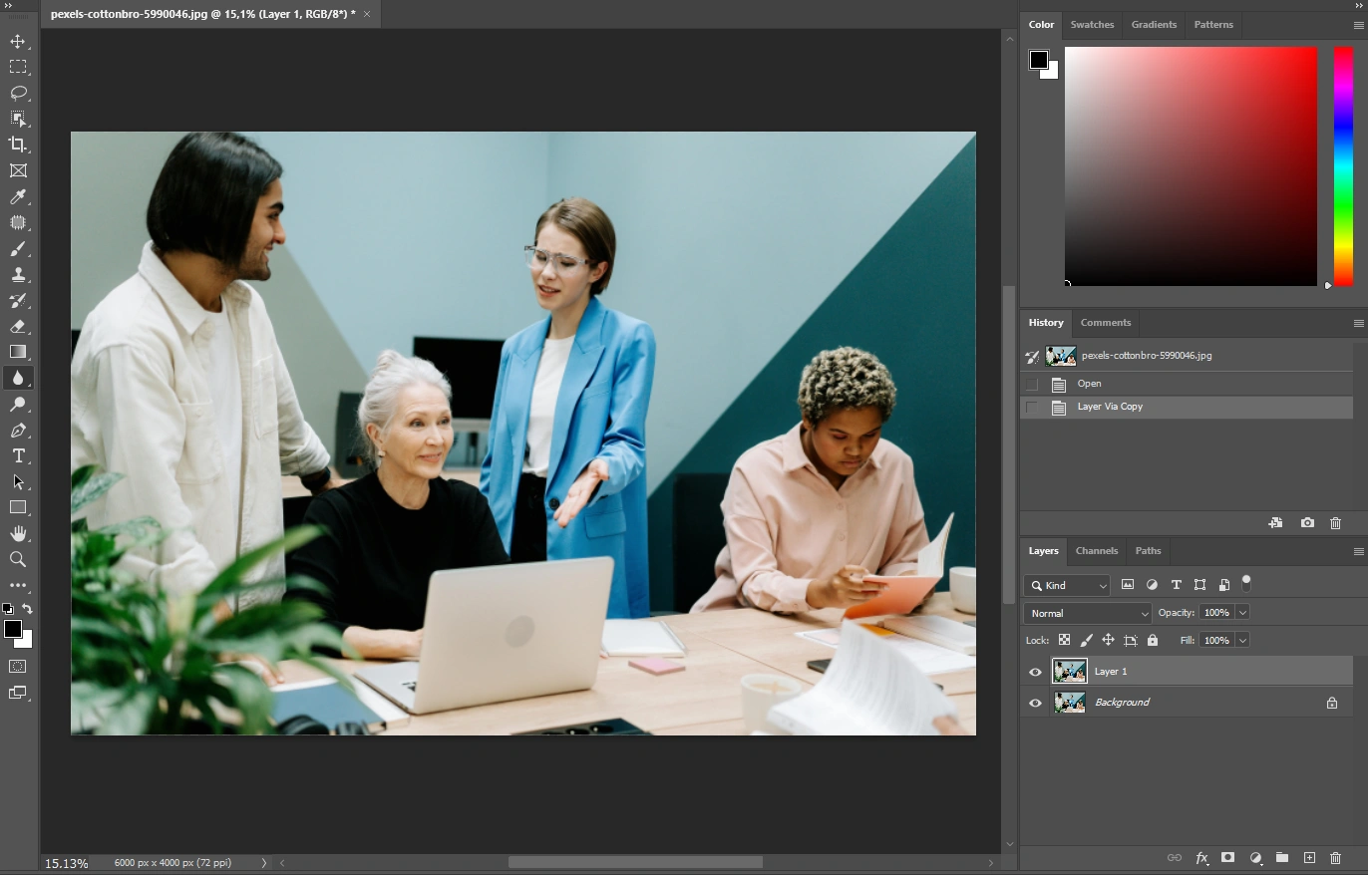Image resolution: width=1368 pixels, height=875 pixels.
Task: Open the Normal blend mode dropdown
Action: click(x=1088, y=613)
